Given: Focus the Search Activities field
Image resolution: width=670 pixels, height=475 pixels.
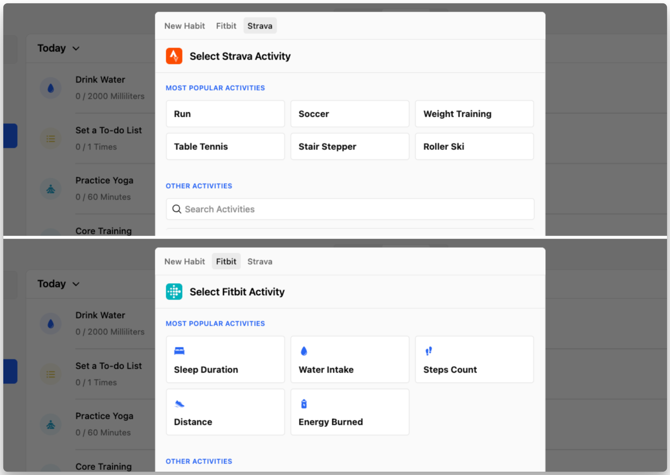Looking at the screenshot, I should 350,209.
